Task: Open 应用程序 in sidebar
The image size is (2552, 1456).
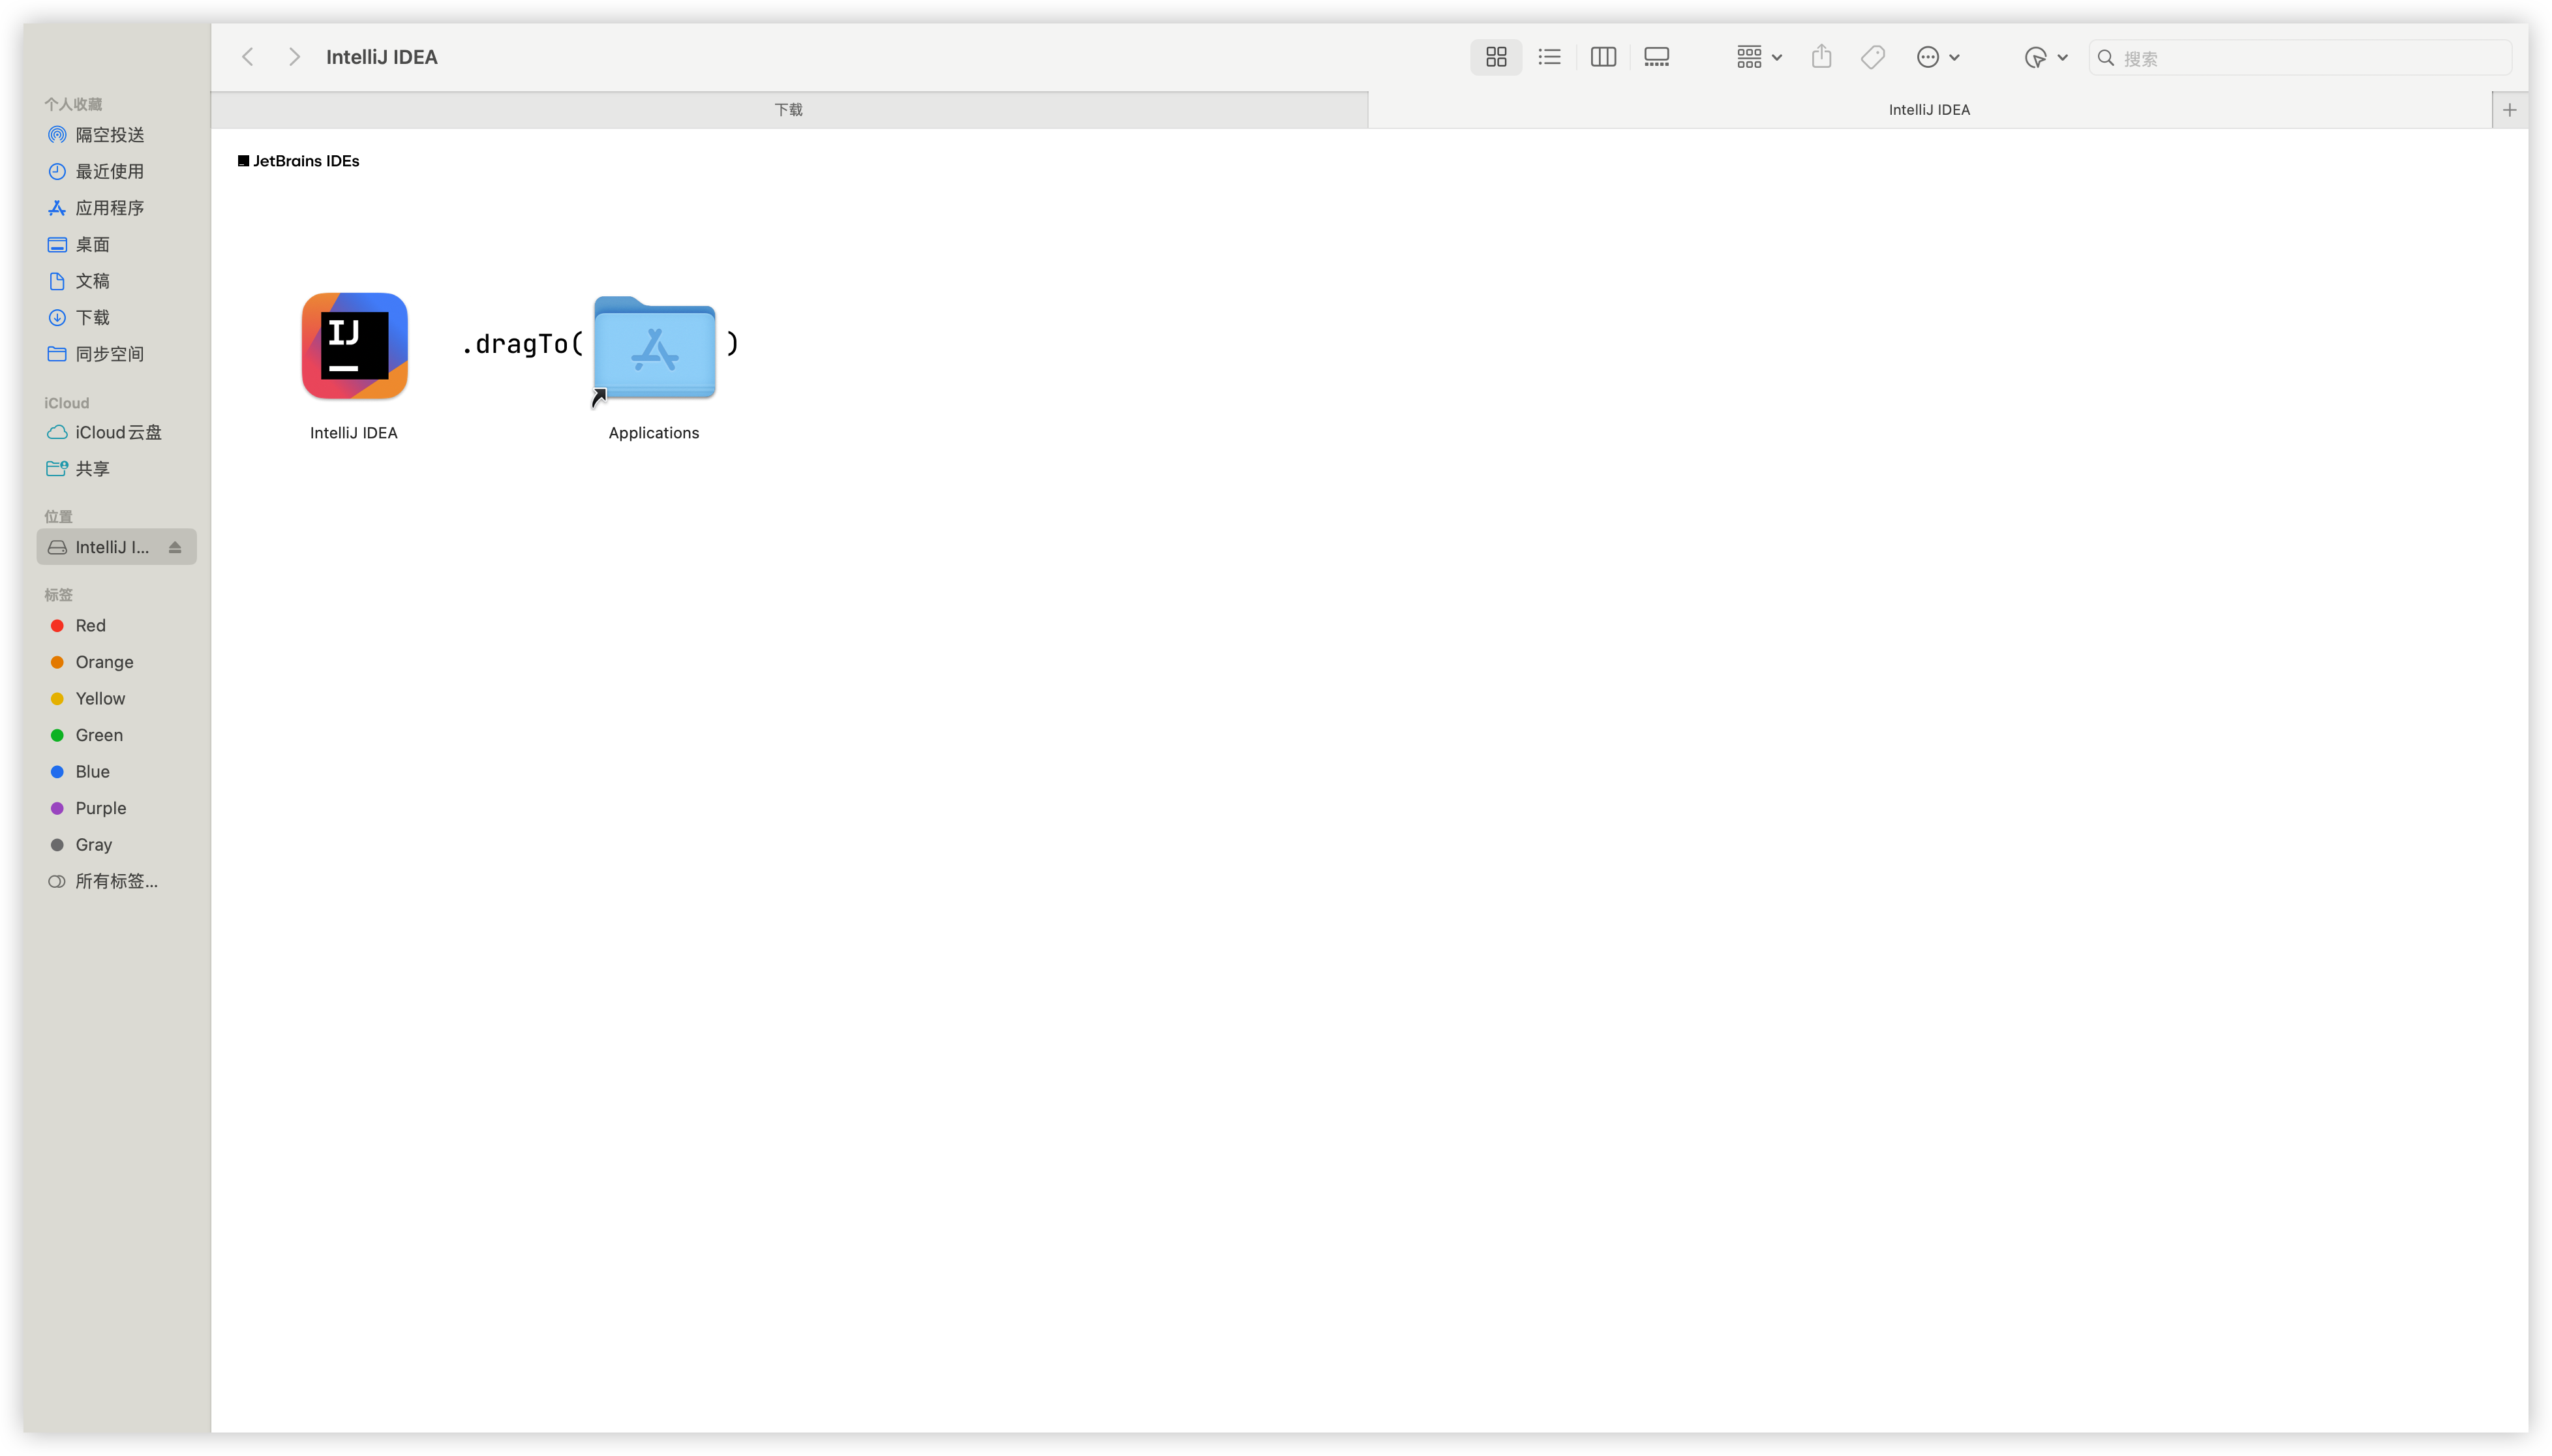Action: (x=109, y=208)
